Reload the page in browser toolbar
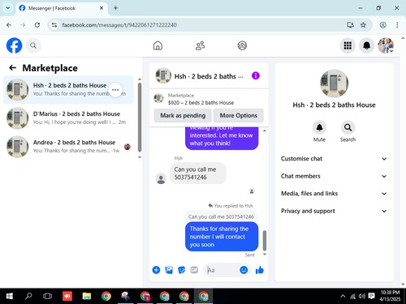 [37, 25]
